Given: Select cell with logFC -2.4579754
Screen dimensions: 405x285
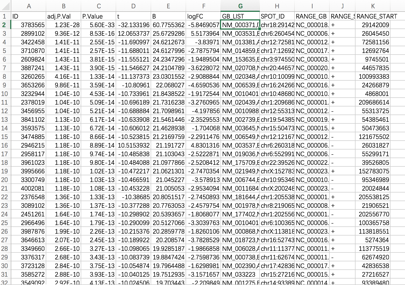Looking at the screenshot, I should pos(203,205).
